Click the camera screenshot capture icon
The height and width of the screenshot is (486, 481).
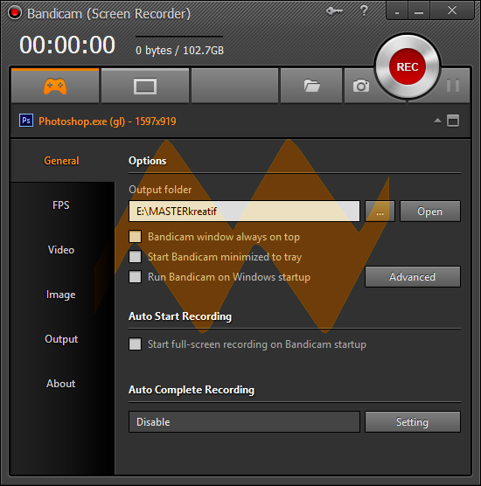point(361,86)
